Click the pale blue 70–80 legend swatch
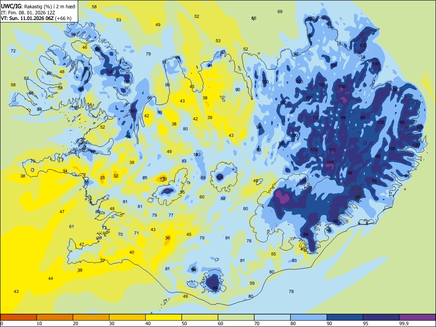The image size is (436, 327). tap(272, 317)
